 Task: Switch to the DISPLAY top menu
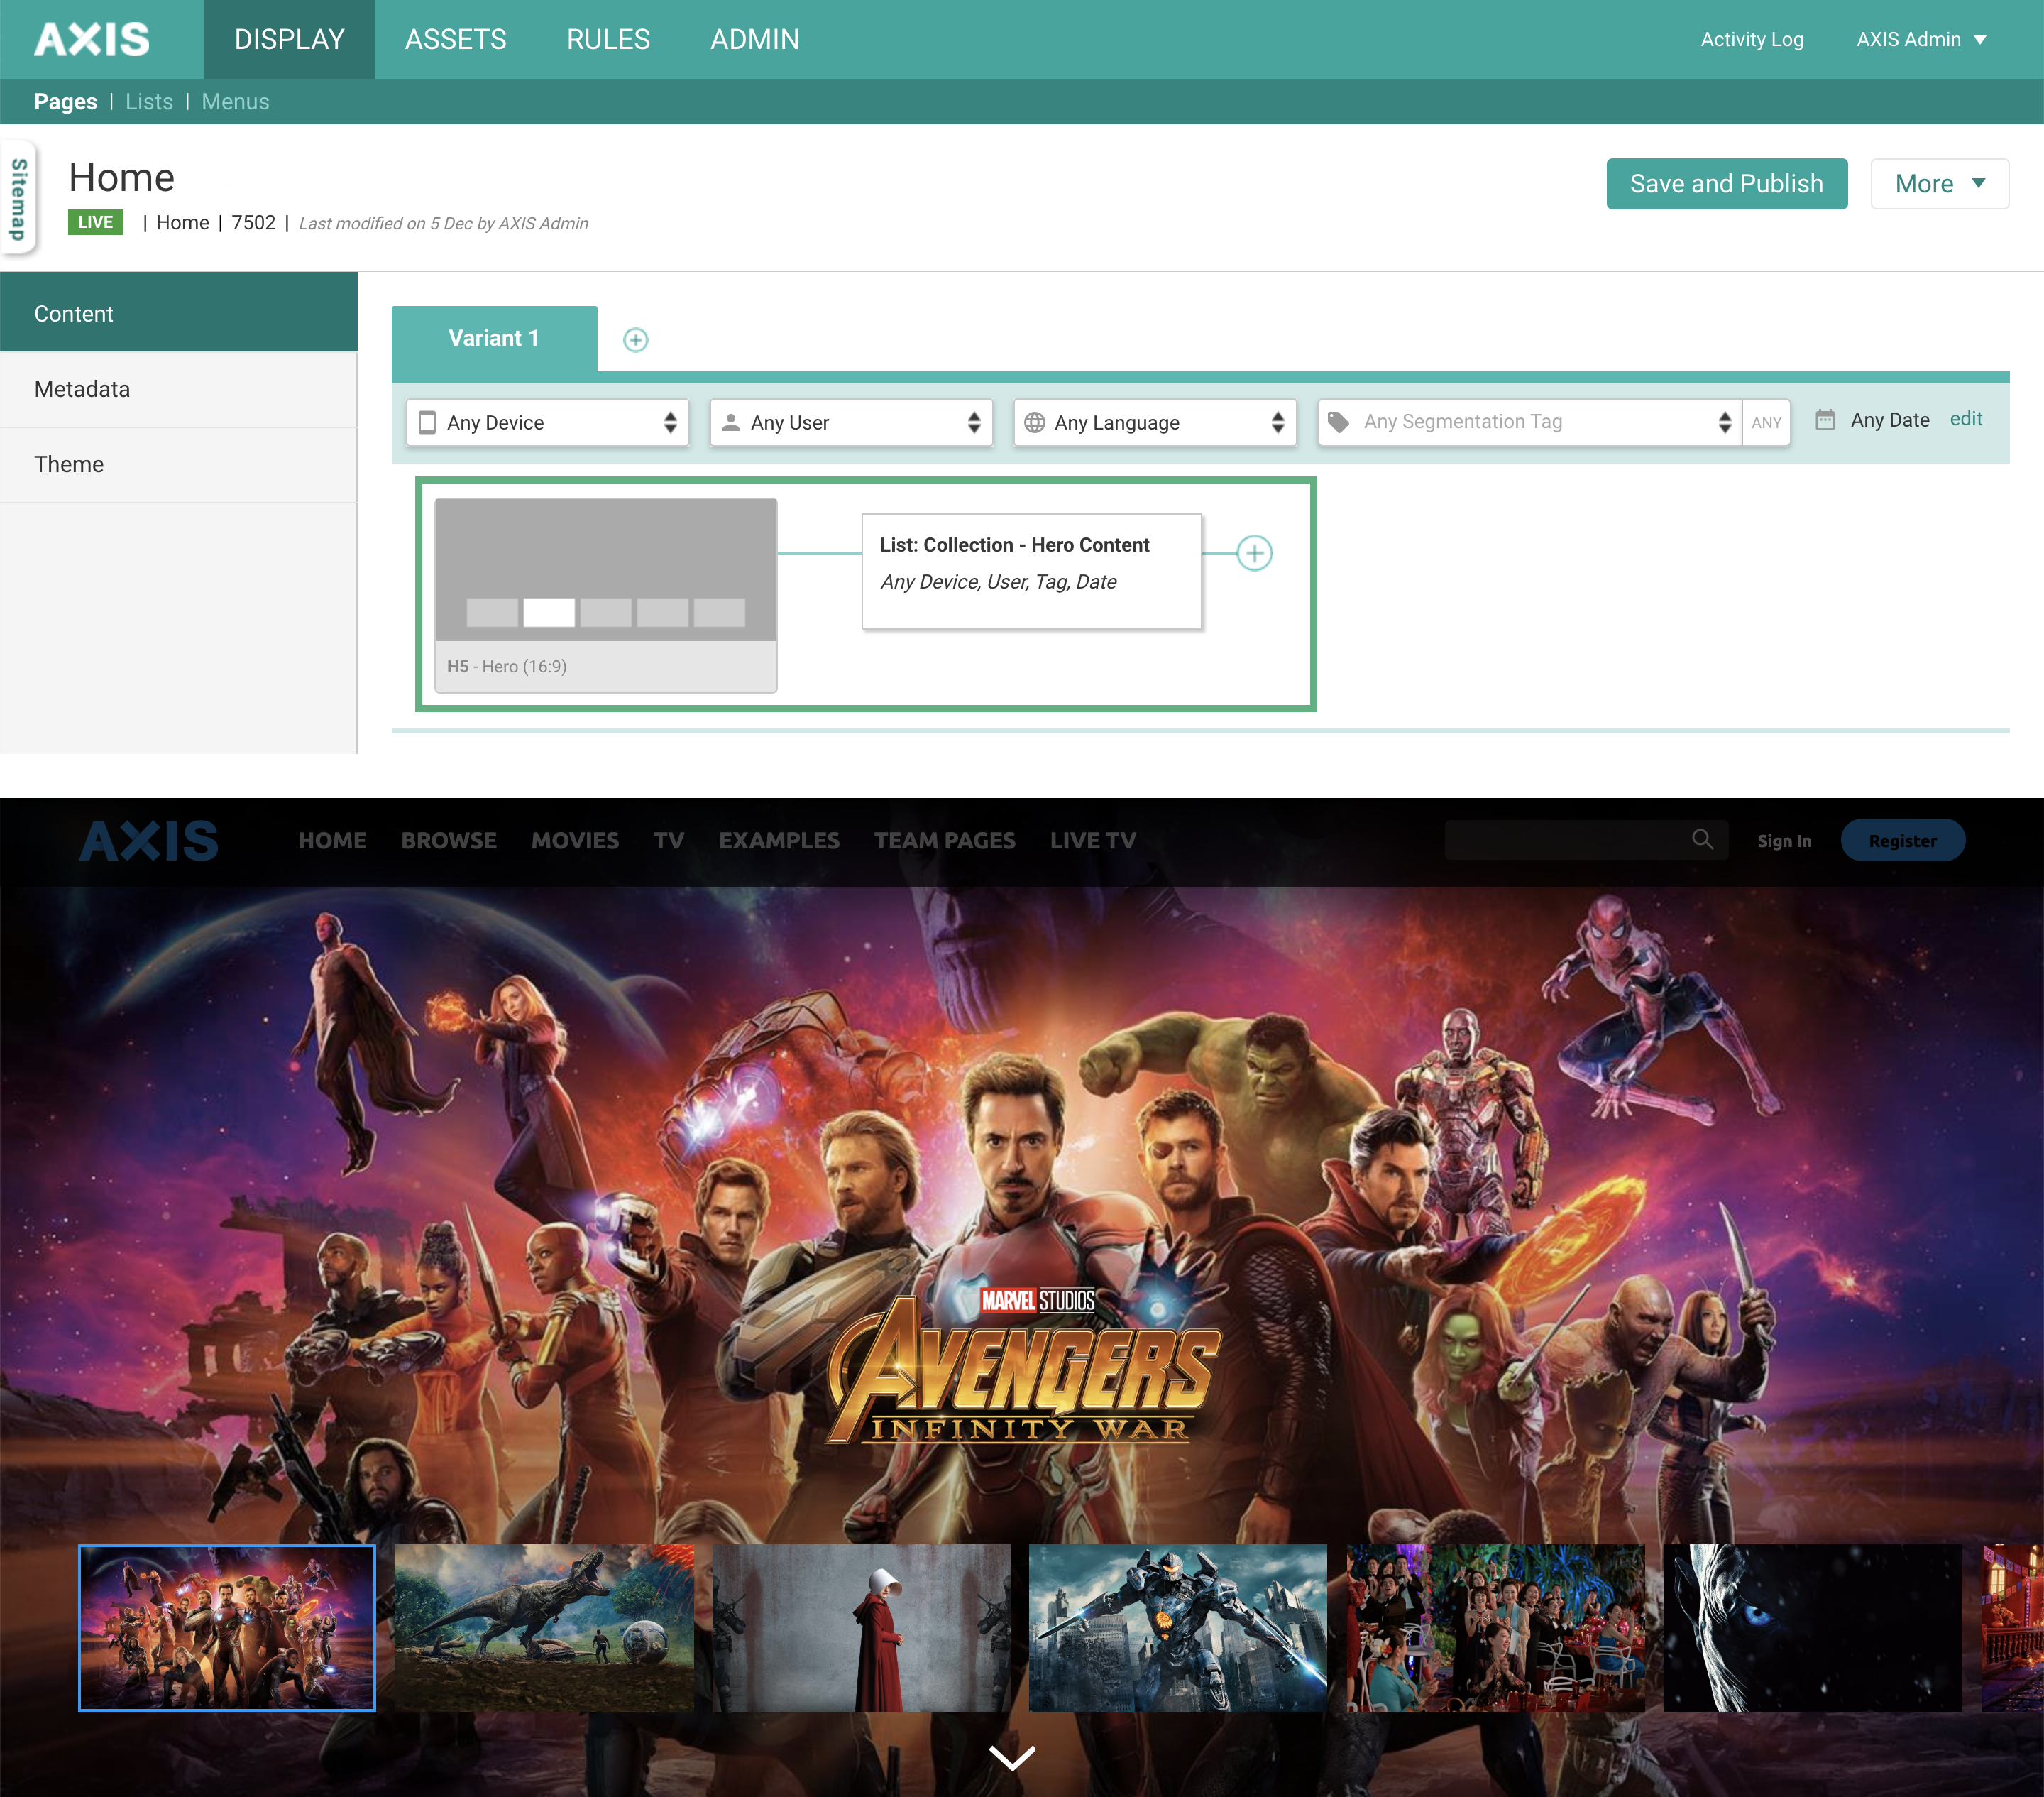(289, 39)
